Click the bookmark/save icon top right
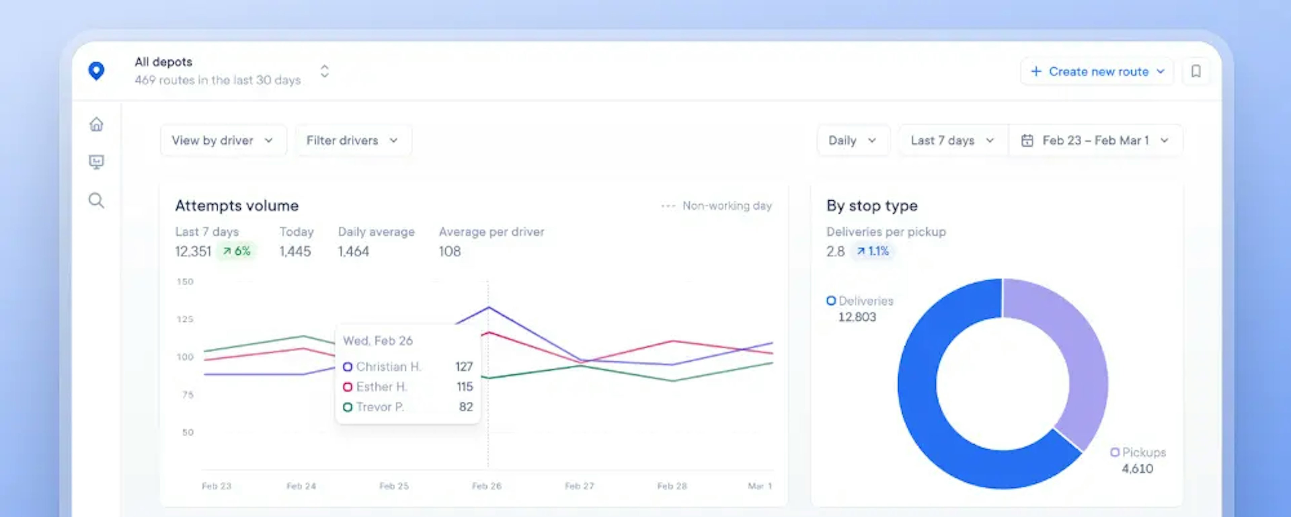The width and height of the screenshot is (1291, 517). coord(1196,72)
